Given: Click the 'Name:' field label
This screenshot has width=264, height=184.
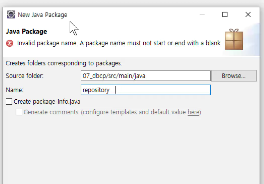Looking at the screenshot, I should [14, 90].
